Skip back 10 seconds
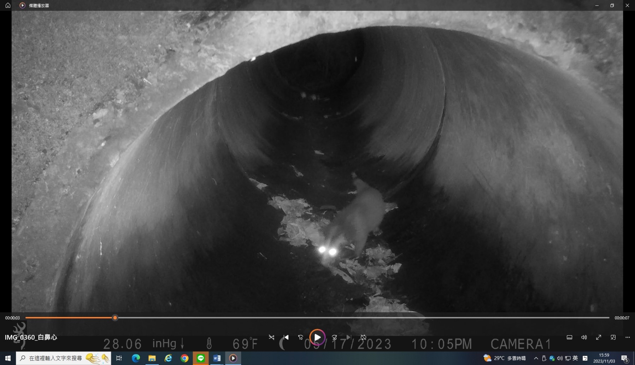This screenshot has height=365, width=635. 300,337
